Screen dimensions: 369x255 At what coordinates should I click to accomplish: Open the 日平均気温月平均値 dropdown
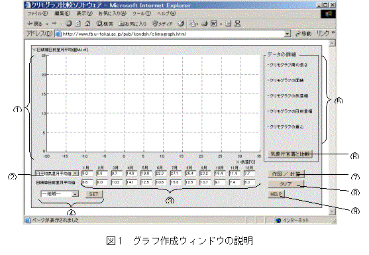pos(56,174)
